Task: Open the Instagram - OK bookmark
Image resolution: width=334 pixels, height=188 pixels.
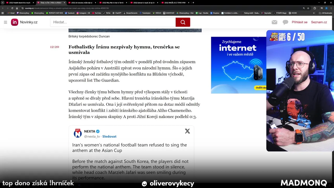Action: [83, 13]
